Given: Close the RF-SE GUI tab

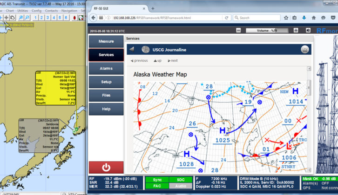Looking at the screenshot, I should point(144,9).
